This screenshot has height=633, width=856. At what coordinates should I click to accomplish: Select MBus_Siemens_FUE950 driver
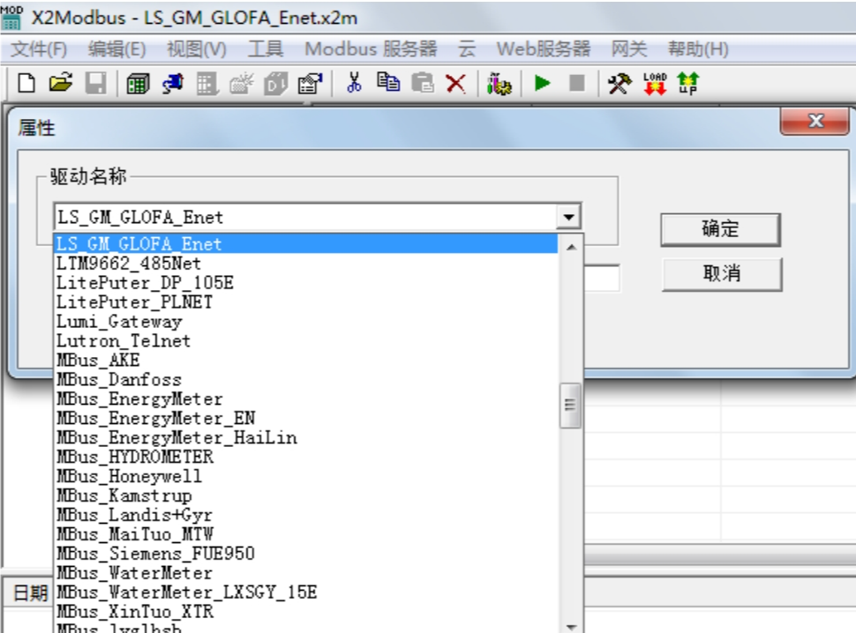(305, 554)
